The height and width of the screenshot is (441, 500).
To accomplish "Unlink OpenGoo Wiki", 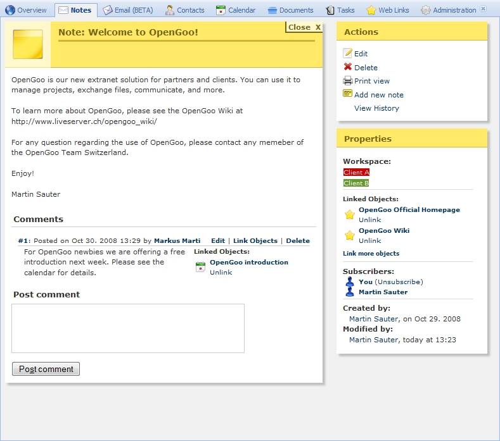I will (x=369, y=240).
